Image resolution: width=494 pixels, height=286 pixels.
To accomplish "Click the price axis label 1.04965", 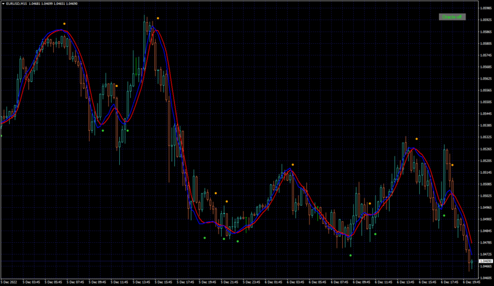I will (x=485, y=207).
